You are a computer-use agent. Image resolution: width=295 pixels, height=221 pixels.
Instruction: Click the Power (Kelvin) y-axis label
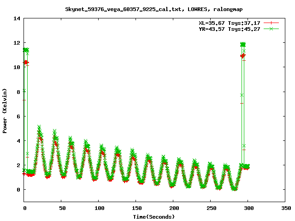click(5, 111)
